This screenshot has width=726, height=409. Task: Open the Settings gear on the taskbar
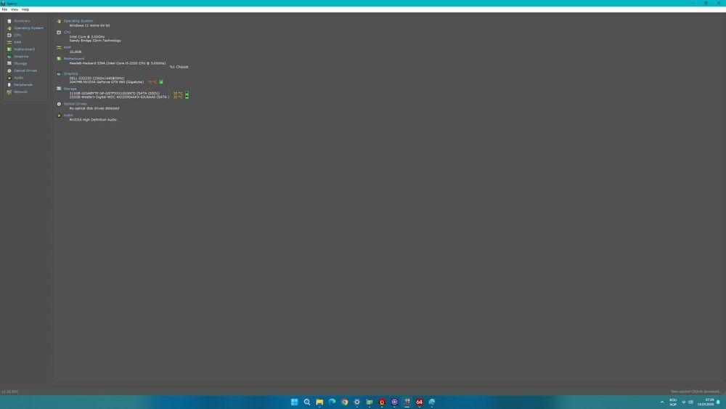pos(357,402)
